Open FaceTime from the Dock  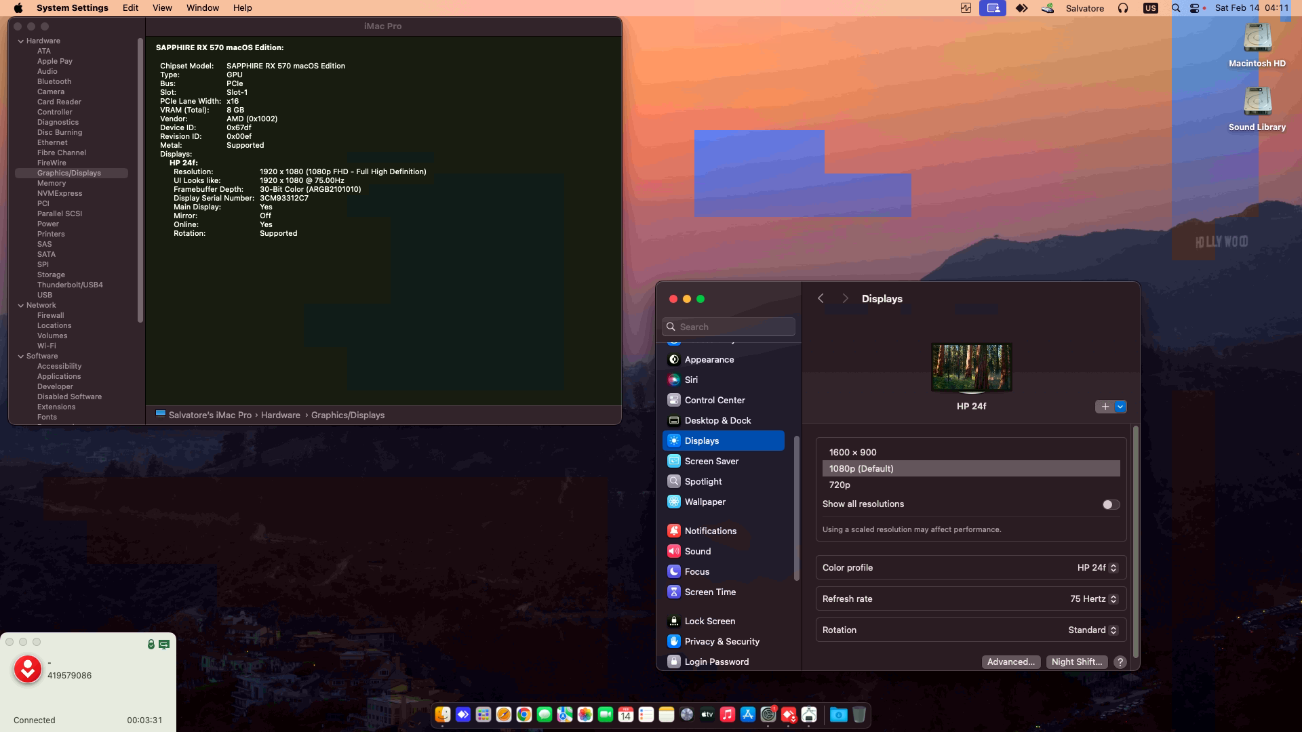[606, 714]
